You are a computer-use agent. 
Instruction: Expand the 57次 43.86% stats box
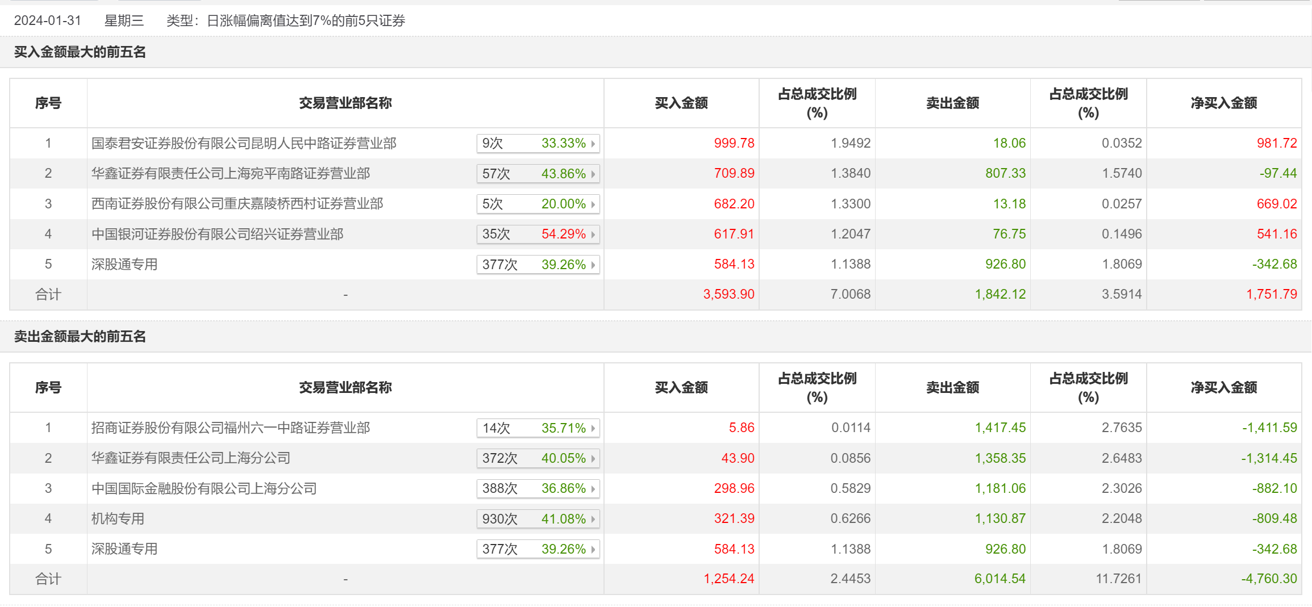[x=538, y=174]
